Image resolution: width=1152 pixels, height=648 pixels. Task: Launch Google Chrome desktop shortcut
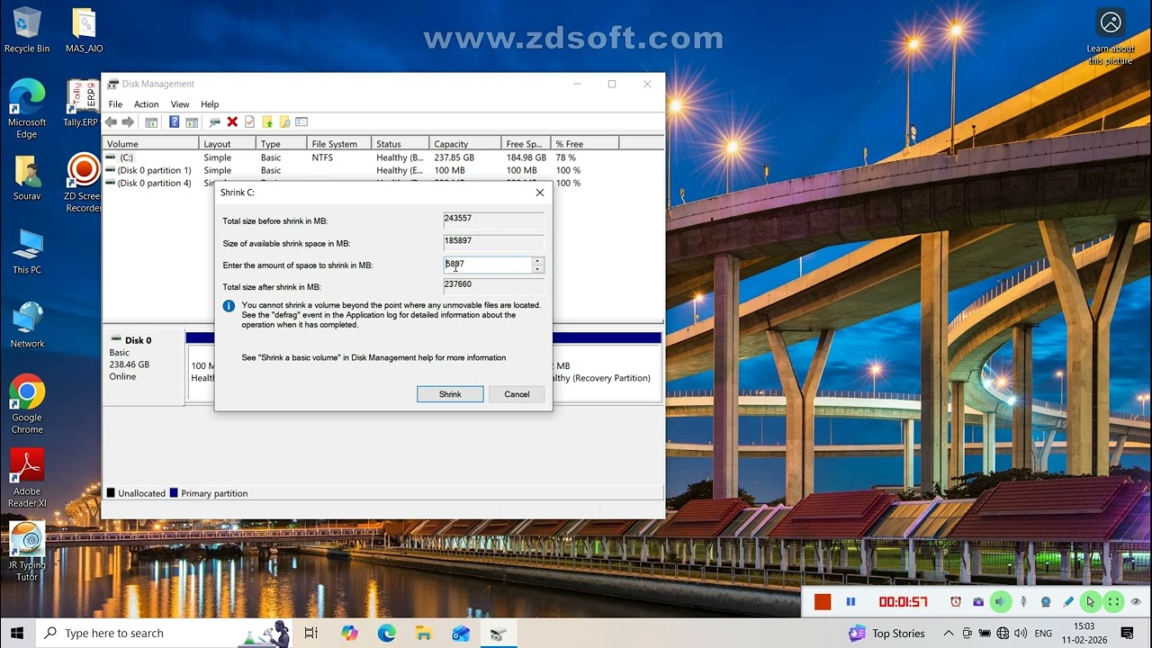27,405
